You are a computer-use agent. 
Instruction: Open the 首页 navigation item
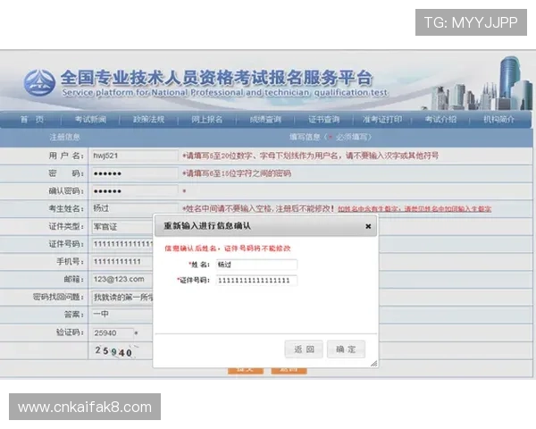pos(32,120)
